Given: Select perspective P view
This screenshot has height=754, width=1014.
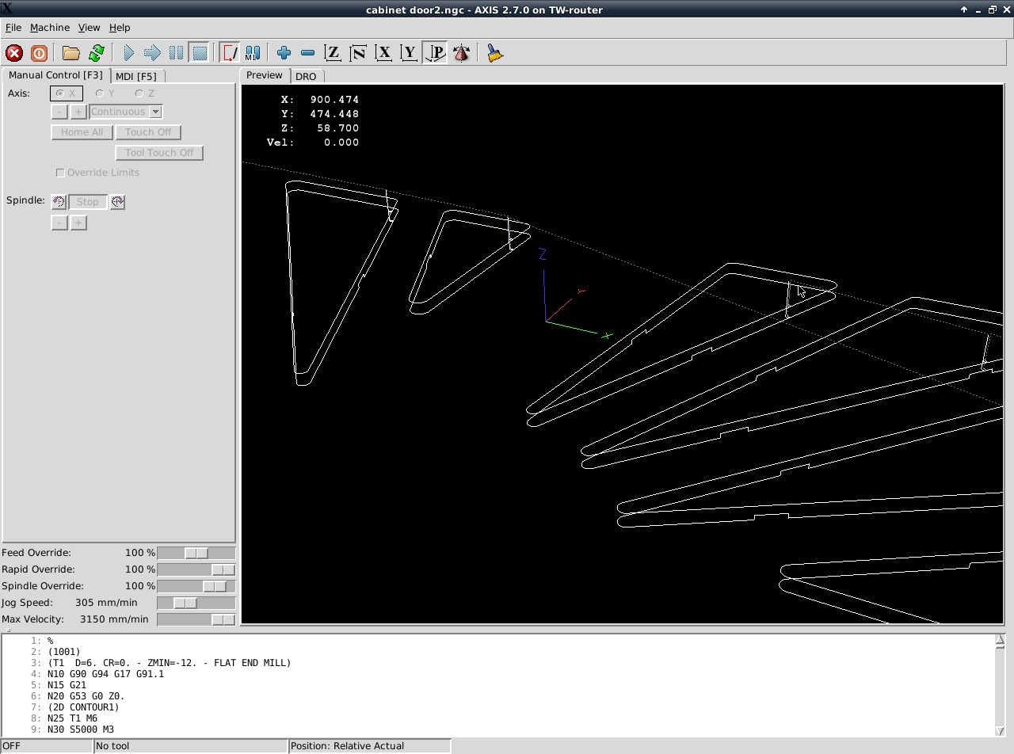Looking at the screenshot, I should coord(435,53).
